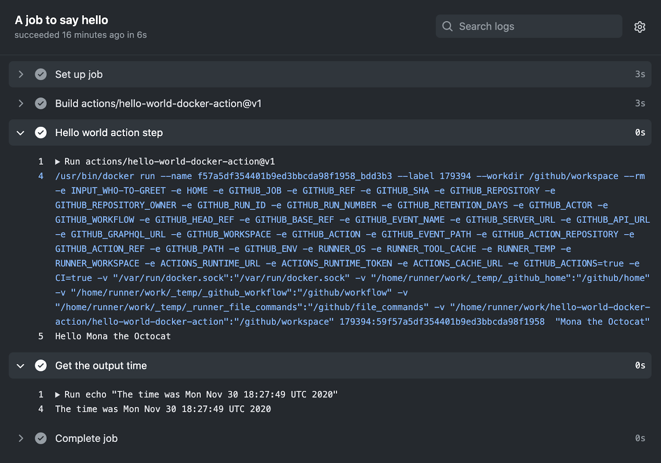Click the Hello Mona the Octocat log line

(113, 336)
